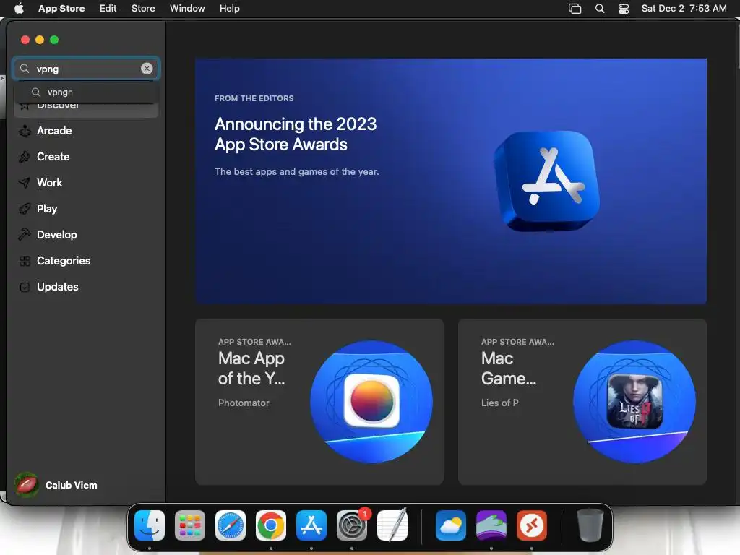Screen dimensions: 740x555
Task: Open Safari from the Dock
Action: click(x=231, y=525)
